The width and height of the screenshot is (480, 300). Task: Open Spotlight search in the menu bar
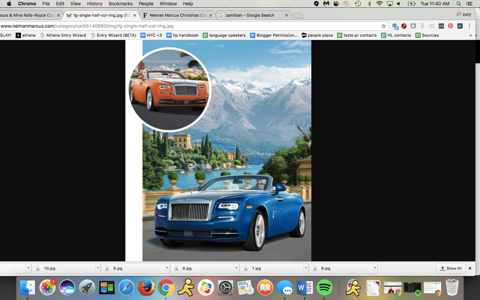click(458, 3)
